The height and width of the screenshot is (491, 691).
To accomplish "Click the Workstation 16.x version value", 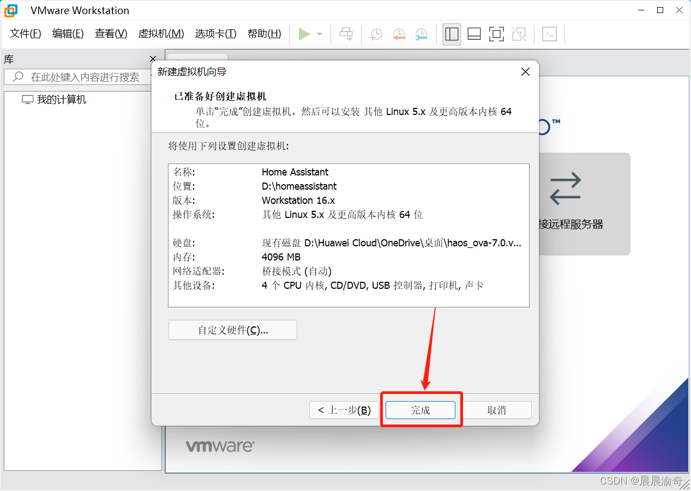I will [x=298, y=201].
